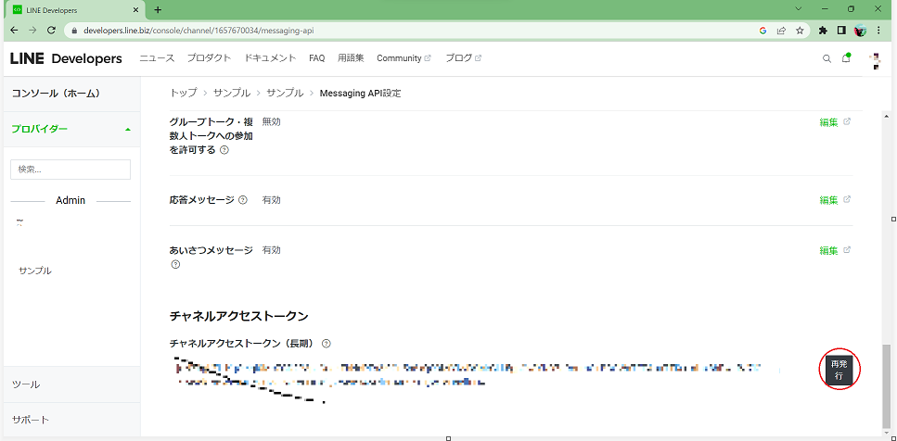Select the サンプル provider in sidebar
897x441 pixels.
coord(35,271)
